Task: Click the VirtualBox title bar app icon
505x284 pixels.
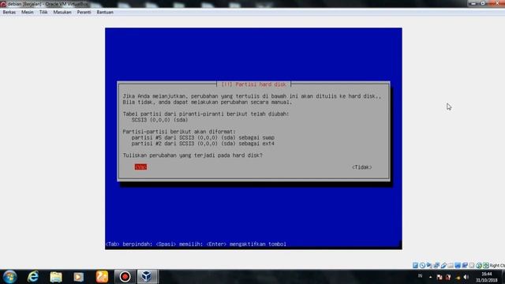Action: point(3,4)
